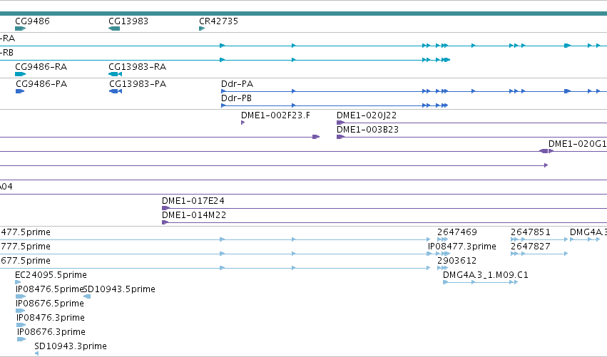607x357 pixels.
Task: Select the CG13983 gene arrow glyph
Action: pos(114,29)
